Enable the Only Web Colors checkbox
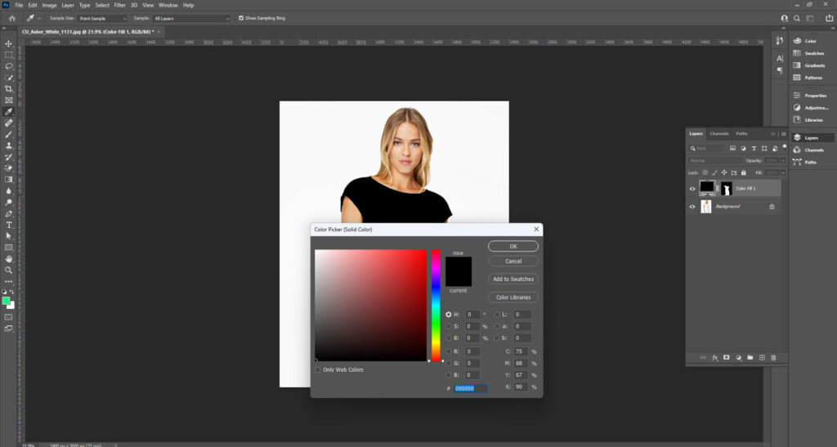Image resolution: width=837 pixels, height=447 pixels. pos(318,369)
